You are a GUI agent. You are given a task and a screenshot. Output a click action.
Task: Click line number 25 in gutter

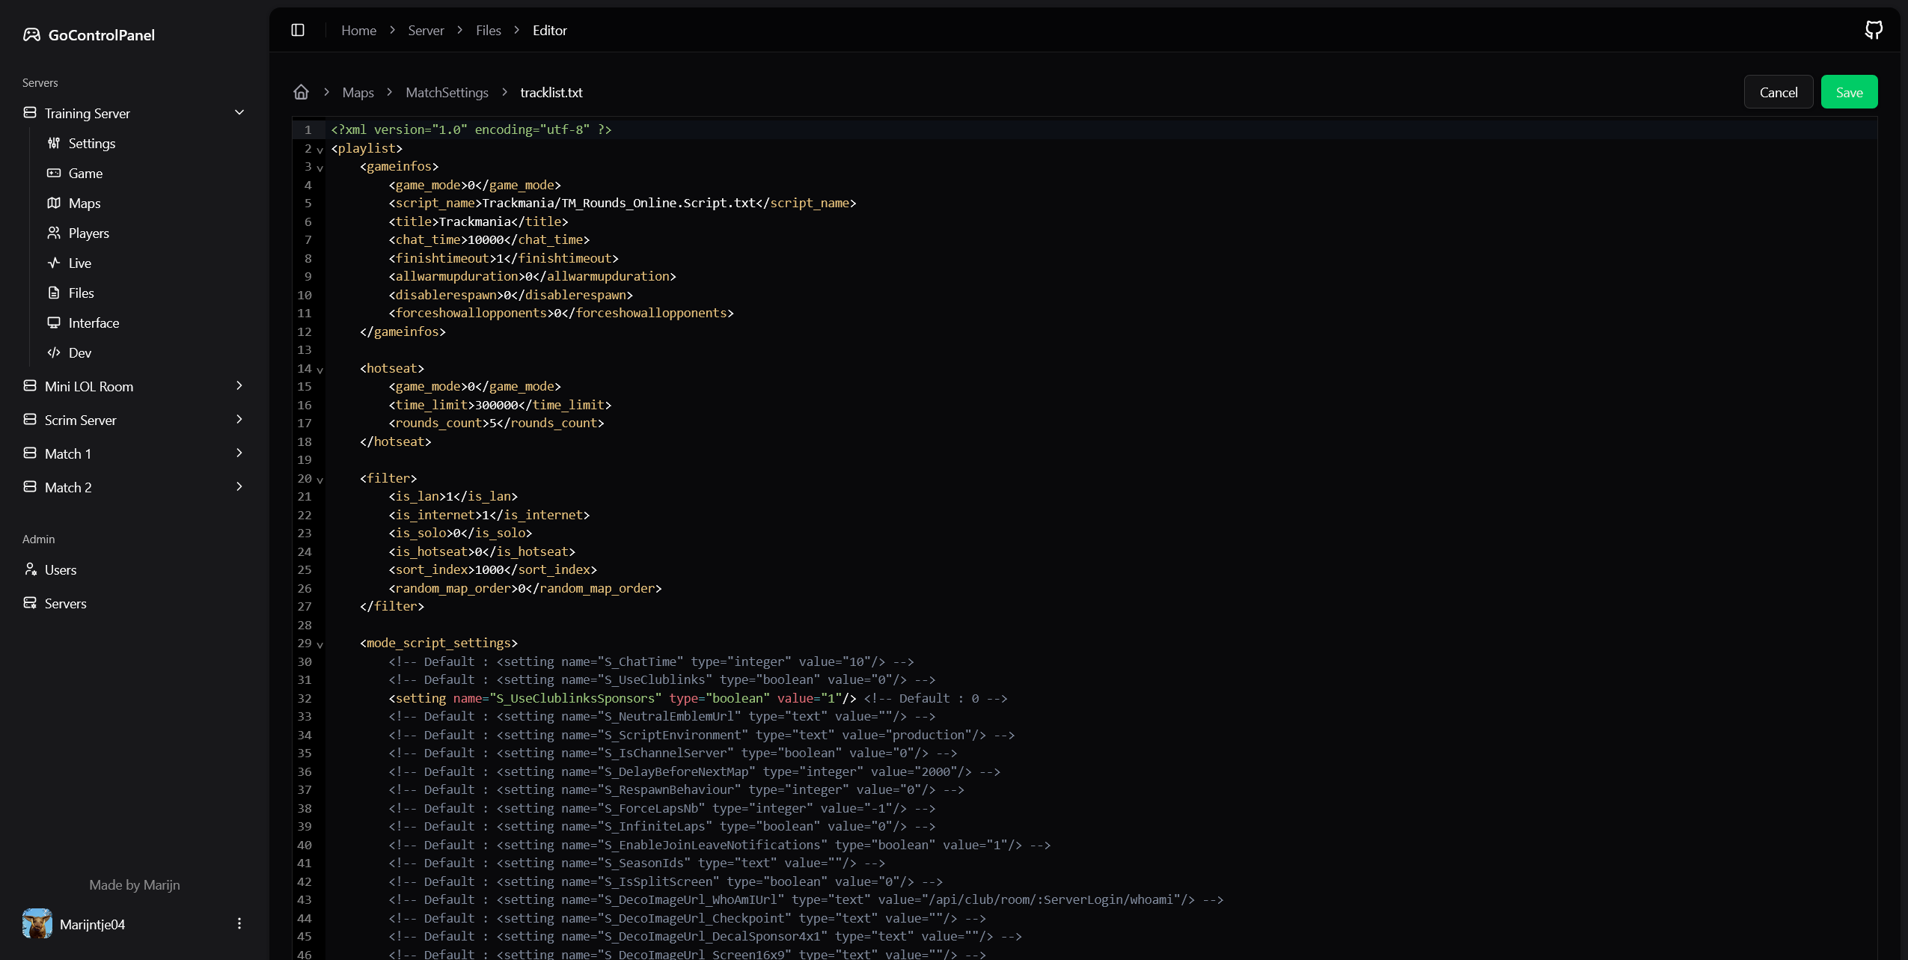pos(304,569)
